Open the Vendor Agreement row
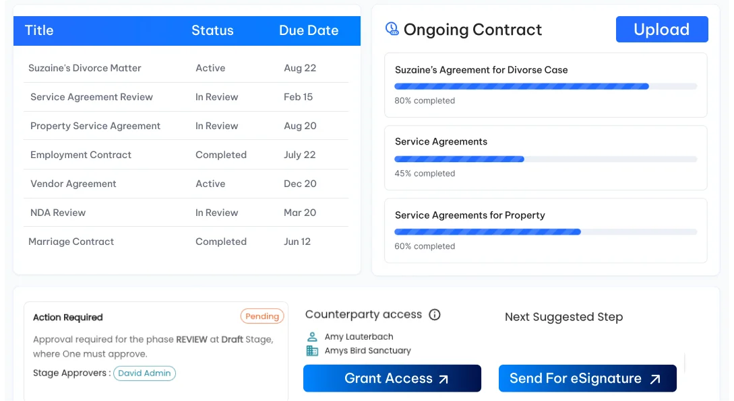Viewport: 734px width, 401px height. pyautogui.click(x=186, y=184)
